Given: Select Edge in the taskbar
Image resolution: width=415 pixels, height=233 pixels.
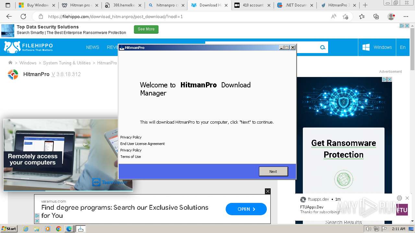Looking at the screenshot, I should (69, 229).
